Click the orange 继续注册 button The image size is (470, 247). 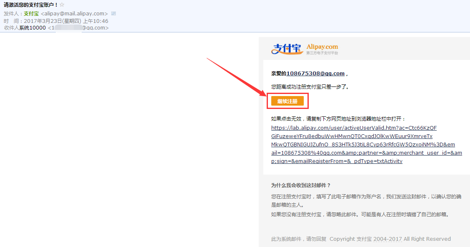point(287,101)
